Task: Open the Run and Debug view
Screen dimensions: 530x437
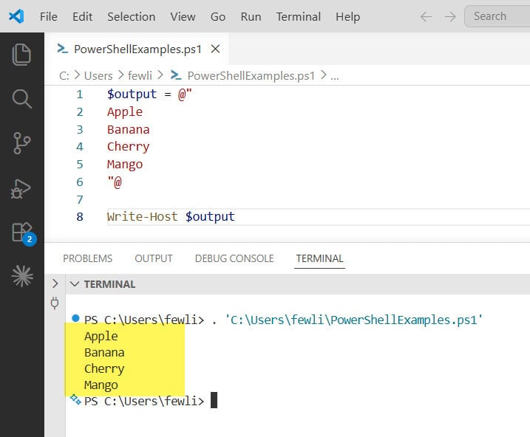Action: [x=21, y=189]
